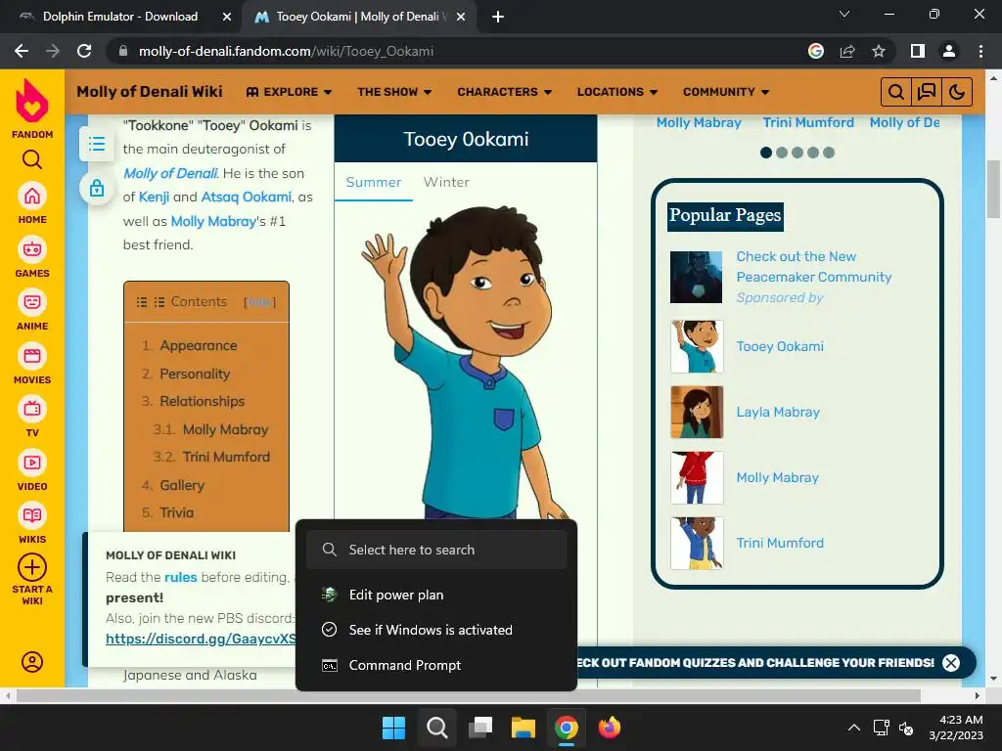
Task: Open Windows Start button
Action: (x=393, y=728)
